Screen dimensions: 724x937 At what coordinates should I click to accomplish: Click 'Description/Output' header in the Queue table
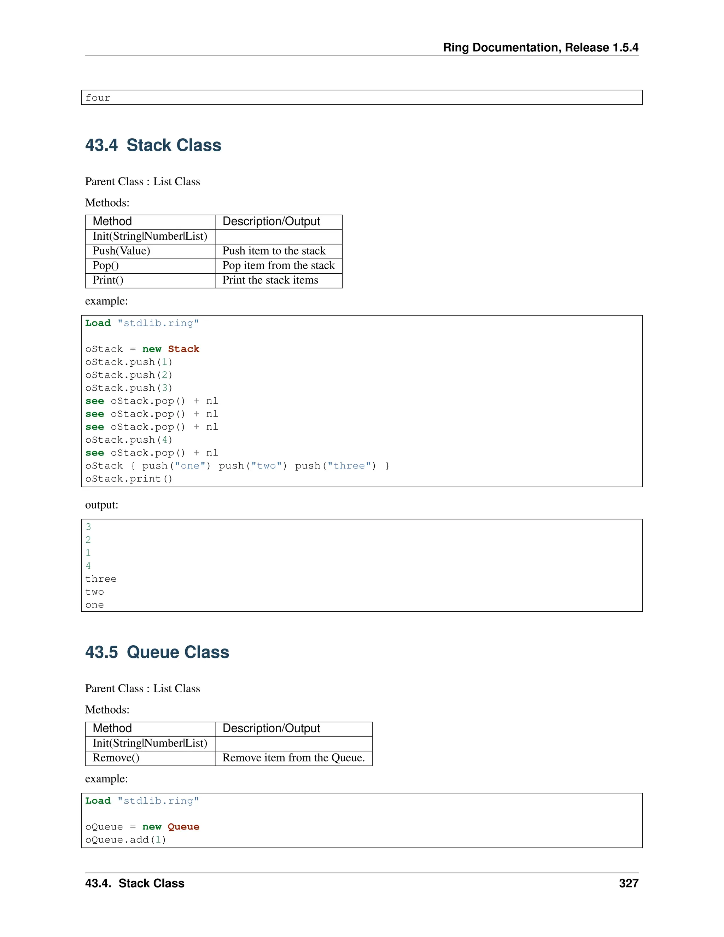coord(271,728)
